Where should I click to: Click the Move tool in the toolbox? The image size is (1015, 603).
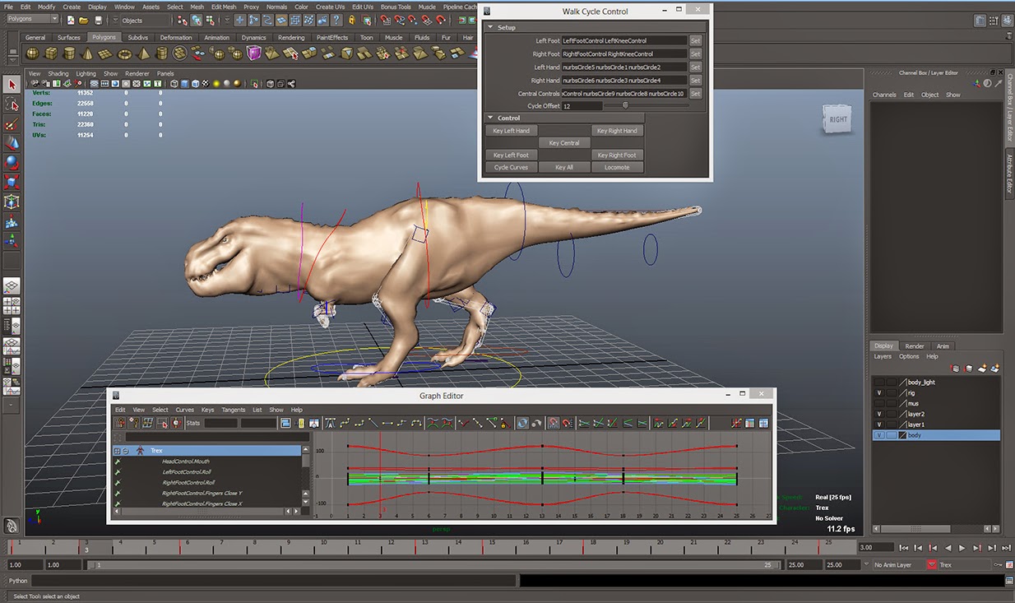coord(12,143)
